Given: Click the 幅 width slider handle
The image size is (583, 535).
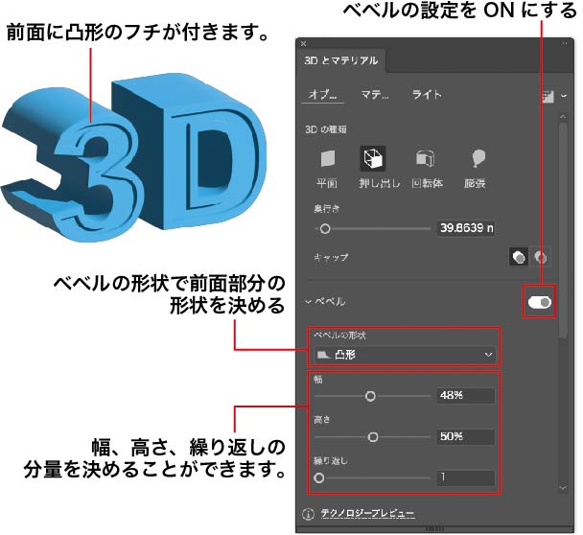Looking at the screenshot, I should pos(370,396).
